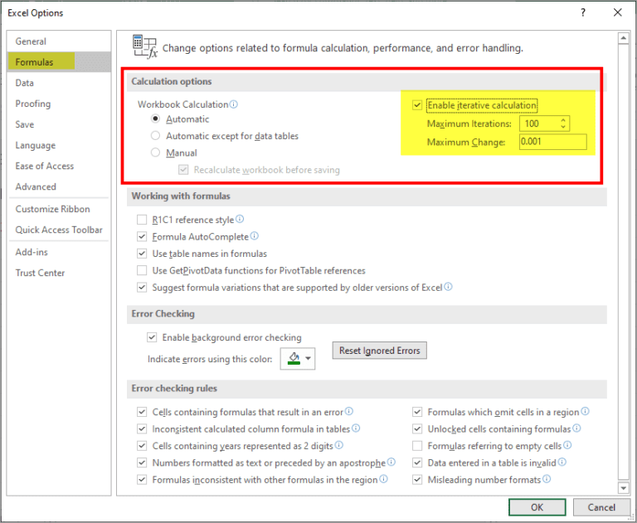Open Quick Access Toolbar options
The height and width of the screenshot is (523, 637).
(59, 230)
